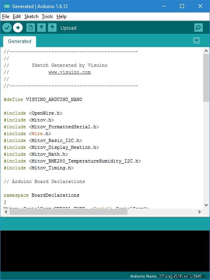The width and height of the screenshot is (210, 280).
Task: Open the Tools menu
Action: pos(47,16)
